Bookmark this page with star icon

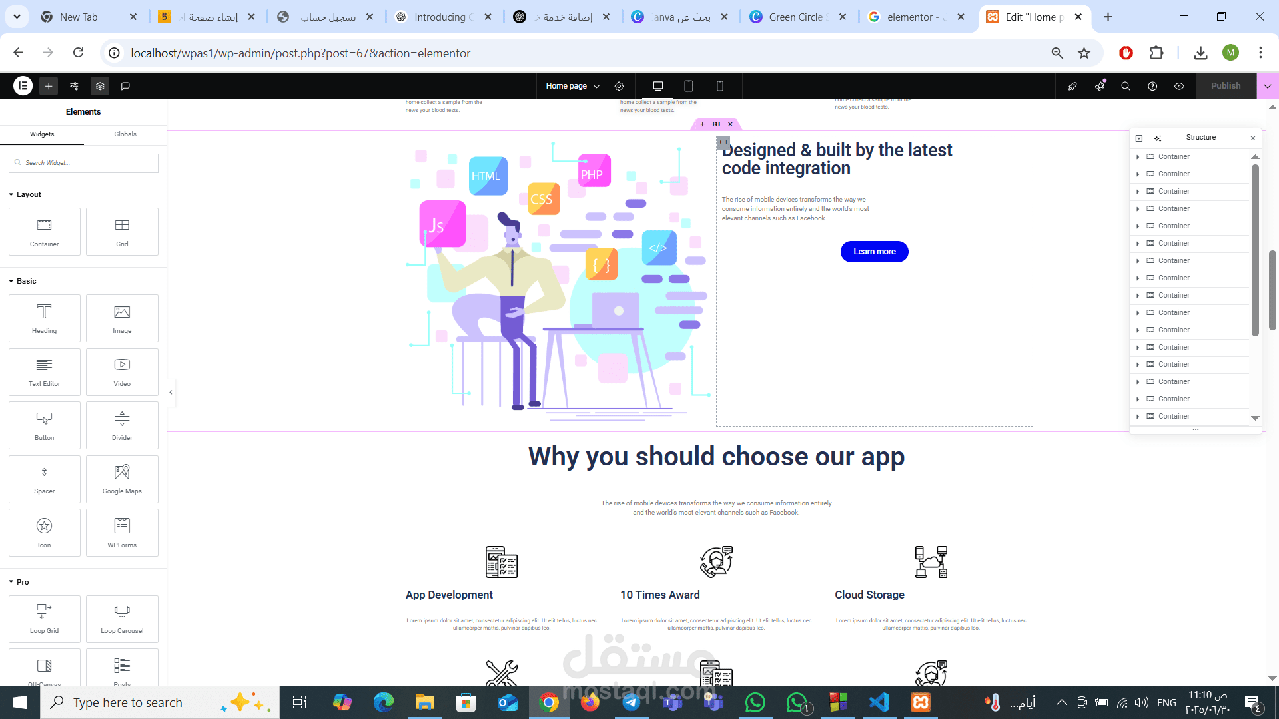click(1084, 53)
